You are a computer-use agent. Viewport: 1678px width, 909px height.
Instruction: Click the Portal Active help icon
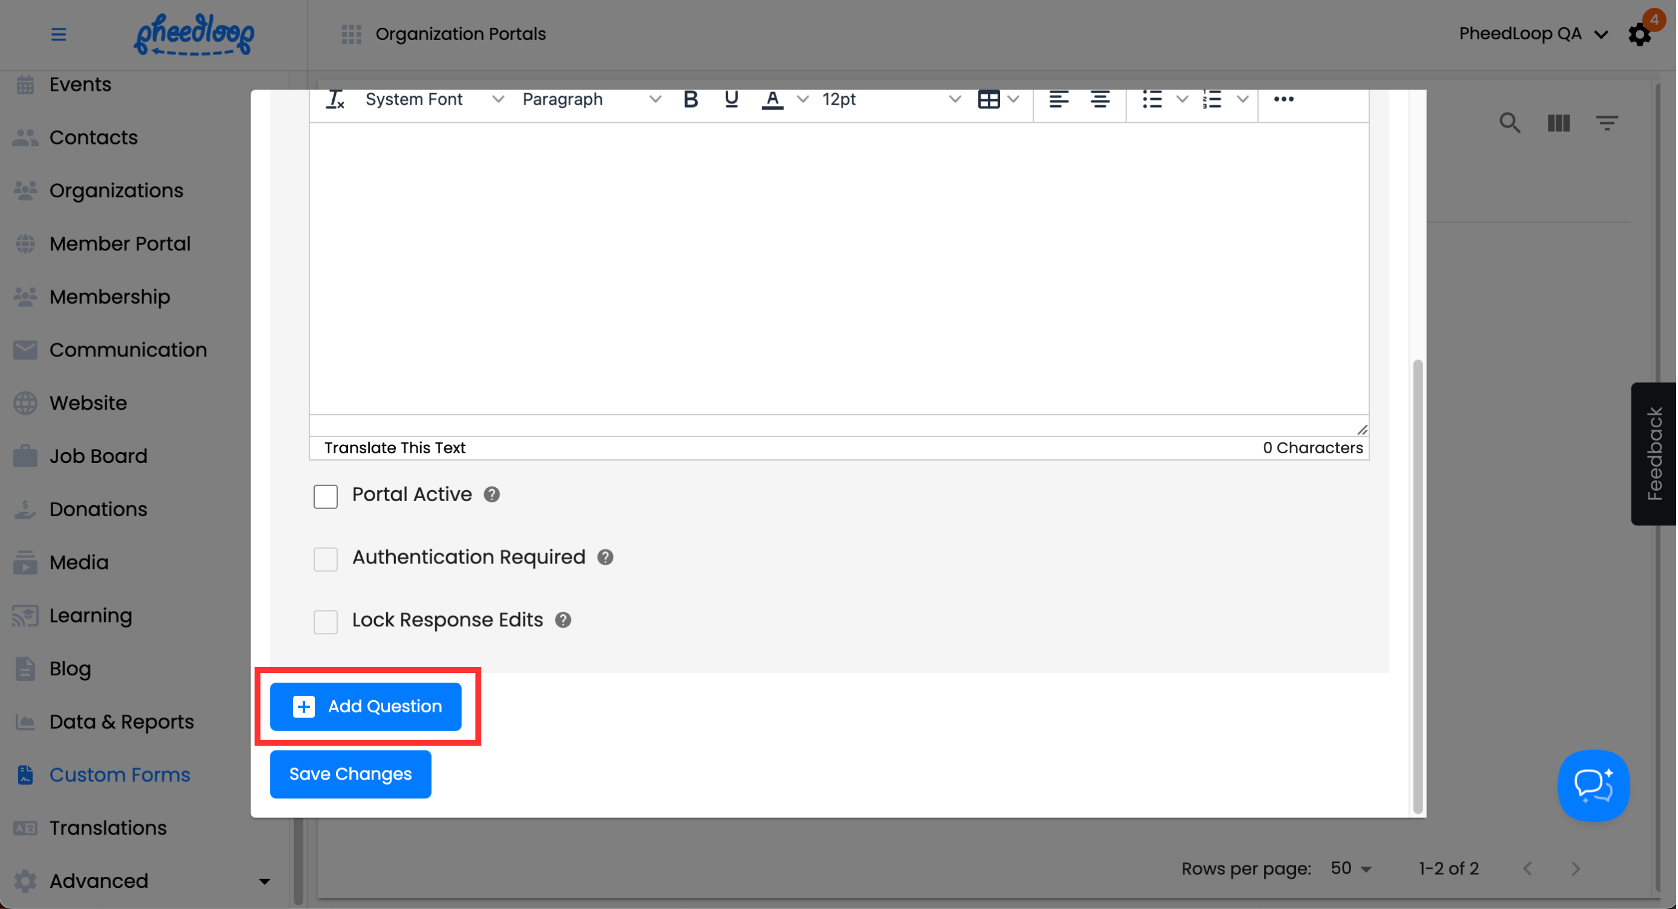[492, 495]
